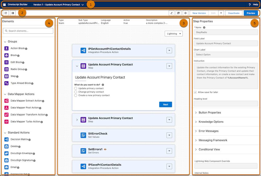The image size is (261, 176).
Task: Select the Email action icon
Action: click(x=6, y=167)
